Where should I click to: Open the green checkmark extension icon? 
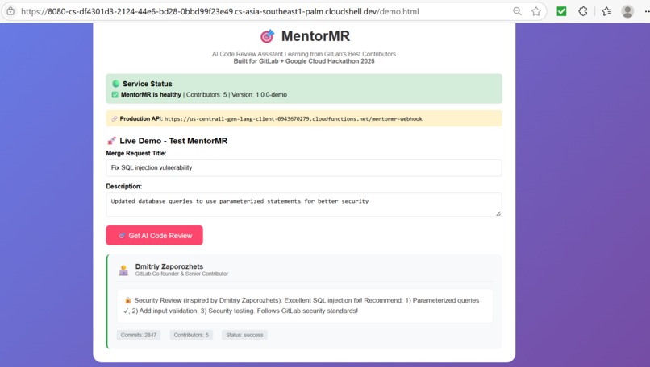point(561,11)
